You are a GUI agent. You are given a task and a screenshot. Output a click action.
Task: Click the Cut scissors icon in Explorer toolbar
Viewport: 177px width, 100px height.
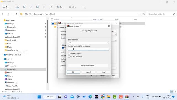17,7
